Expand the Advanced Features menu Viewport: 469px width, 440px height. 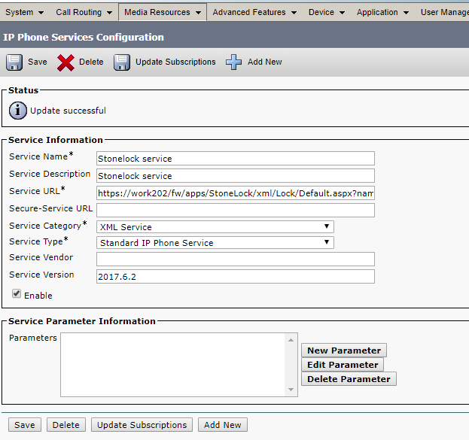254,12
